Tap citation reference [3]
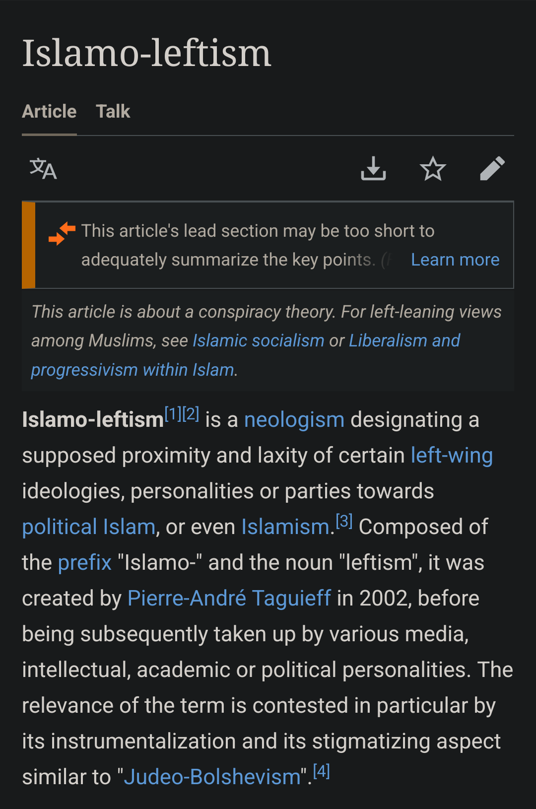 (344, 521)
